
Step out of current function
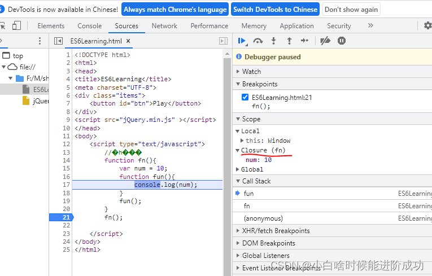[x=289, y=41]
